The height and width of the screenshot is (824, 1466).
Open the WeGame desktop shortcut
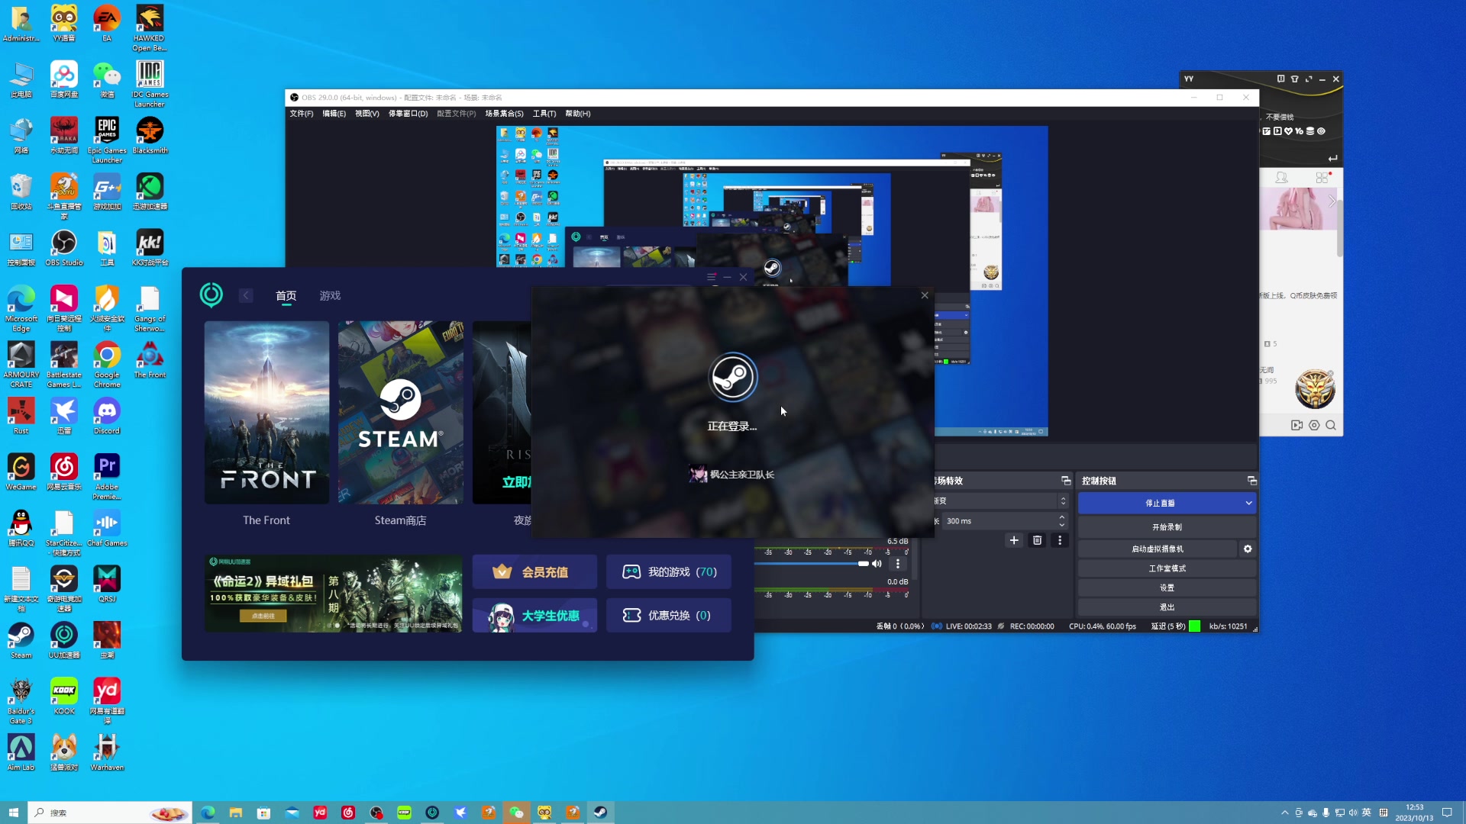pos(21,472)
